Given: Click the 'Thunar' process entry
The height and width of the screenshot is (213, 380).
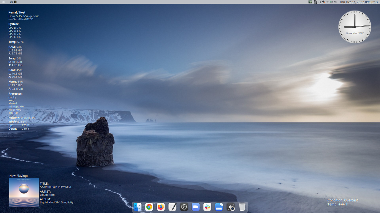Looking at the screenshot, I should [13, 113].
